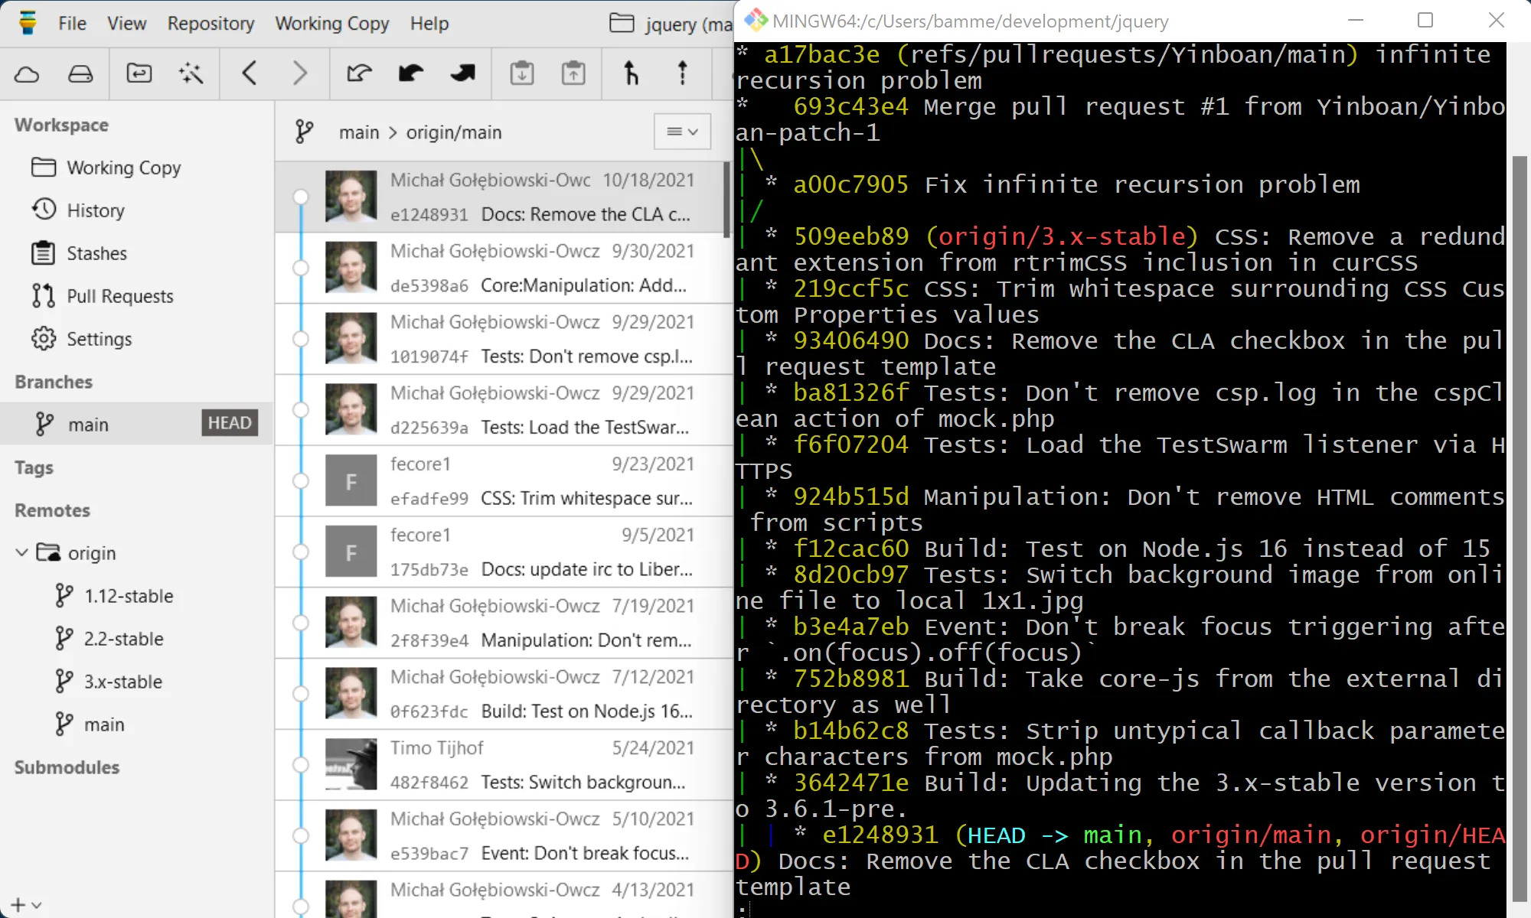Open the plus add dropdown at bottom left
Viewport: 1531px width, 918px height.
coord(26,906)
